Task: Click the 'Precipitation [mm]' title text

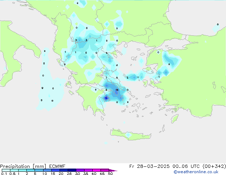Action: pos(23,166)
